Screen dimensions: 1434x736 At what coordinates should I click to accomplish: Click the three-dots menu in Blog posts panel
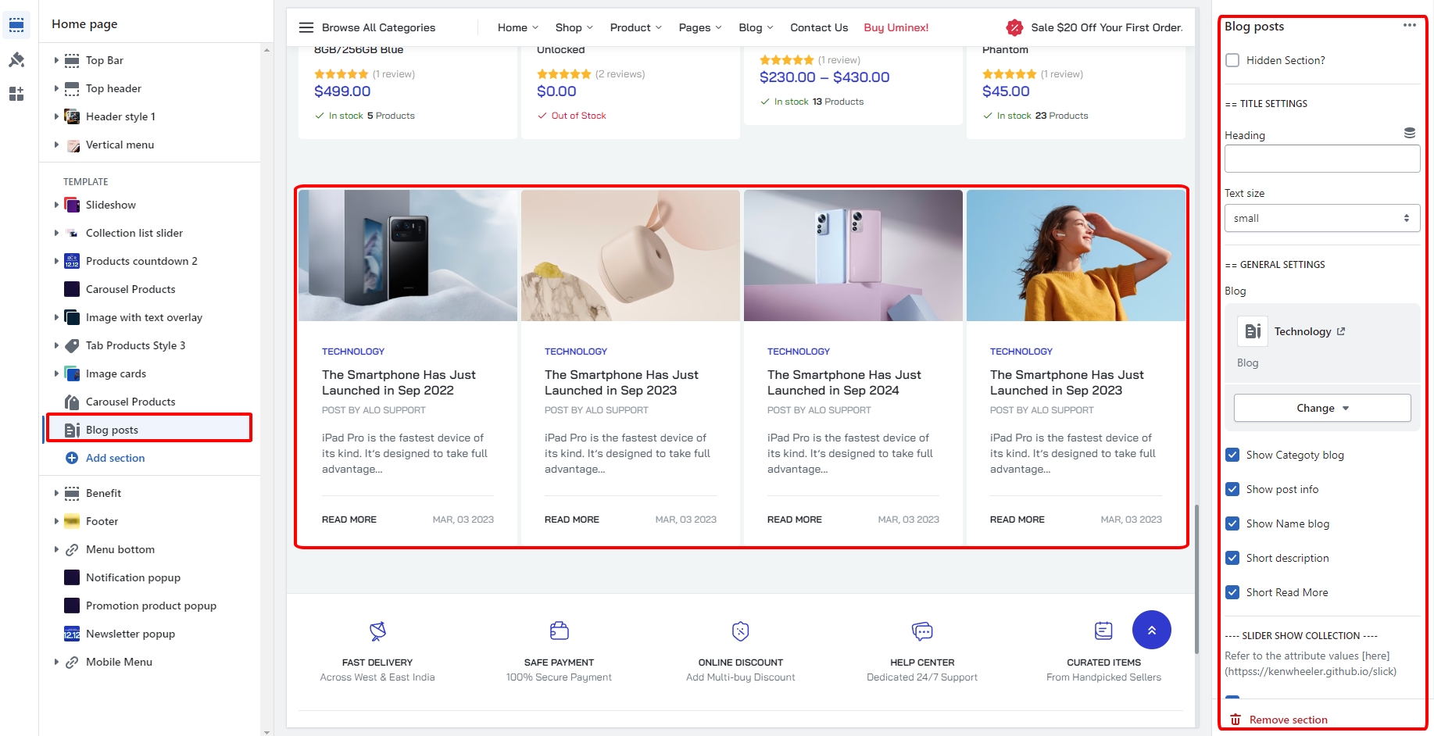[1409, 25]
